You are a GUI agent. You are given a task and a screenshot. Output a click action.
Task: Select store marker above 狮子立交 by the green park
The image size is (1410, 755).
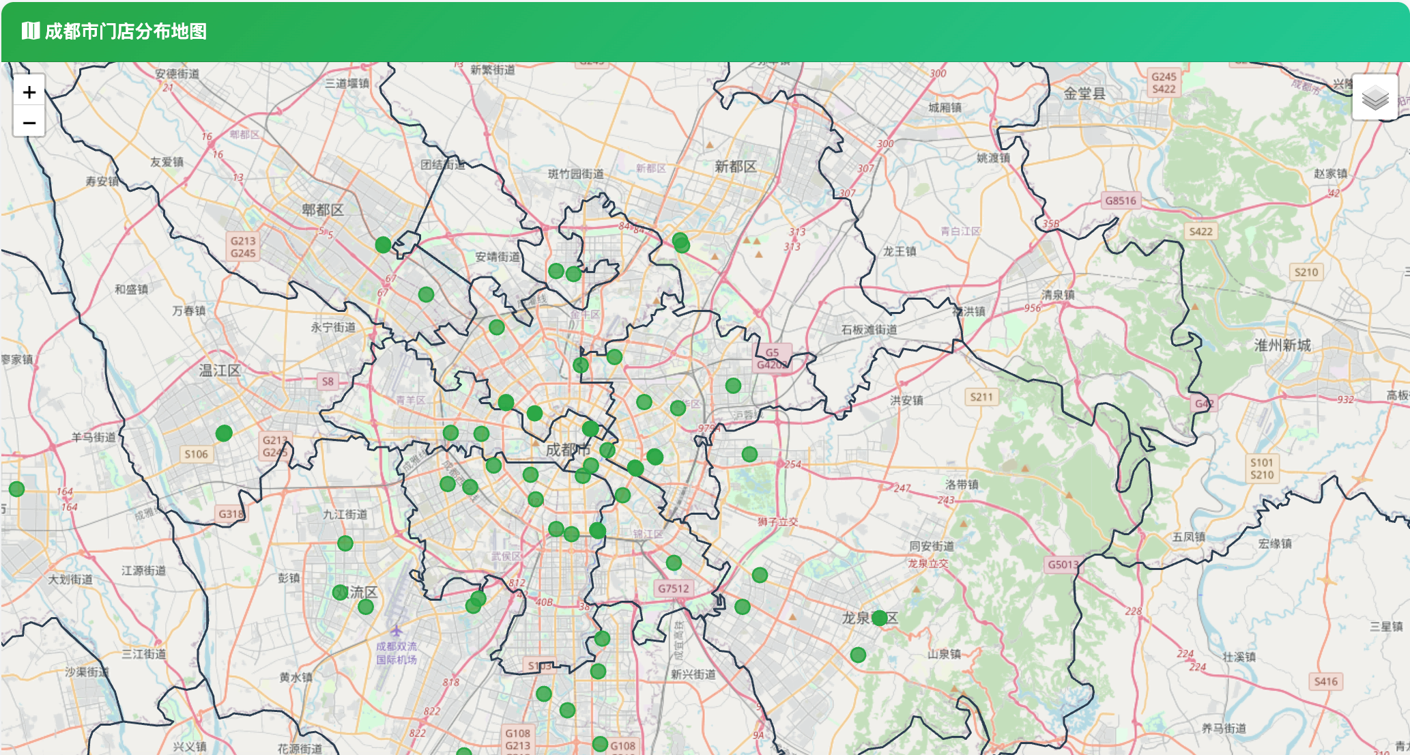click(x=749, y=454)
